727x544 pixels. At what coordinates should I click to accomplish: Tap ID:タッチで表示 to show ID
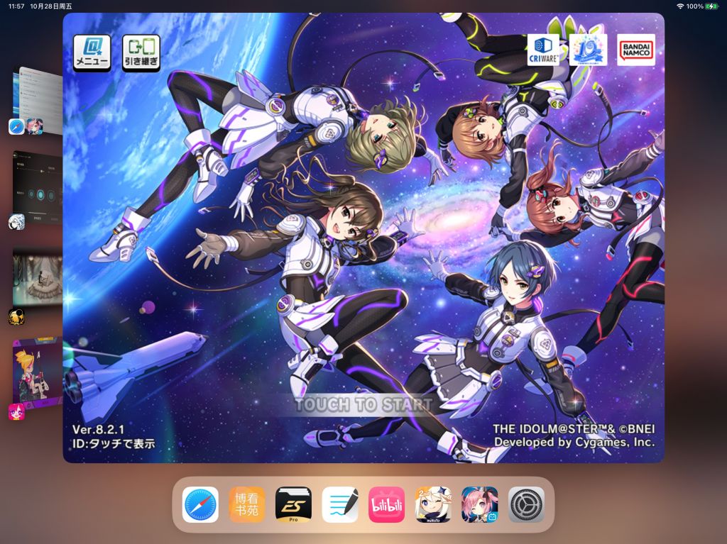click(114, 443)
